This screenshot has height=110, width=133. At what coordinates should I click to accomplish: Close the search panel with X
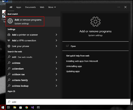point(125,7)
